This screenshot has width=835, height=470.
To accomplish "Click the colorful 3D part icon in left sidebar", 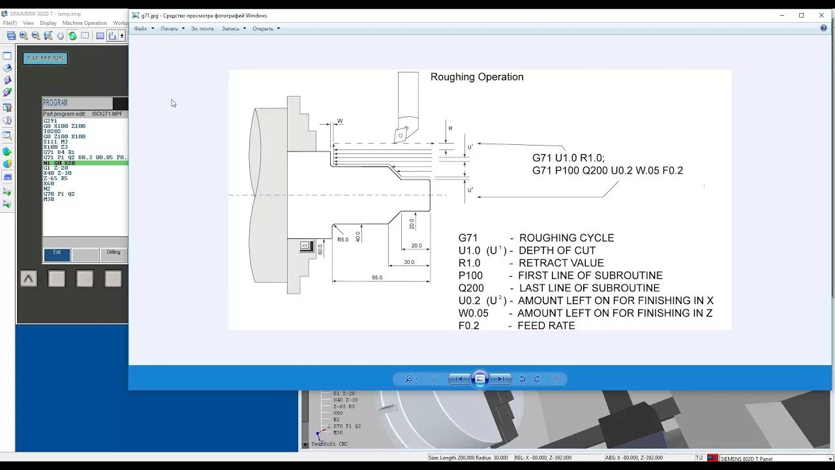I will [7, 164].
